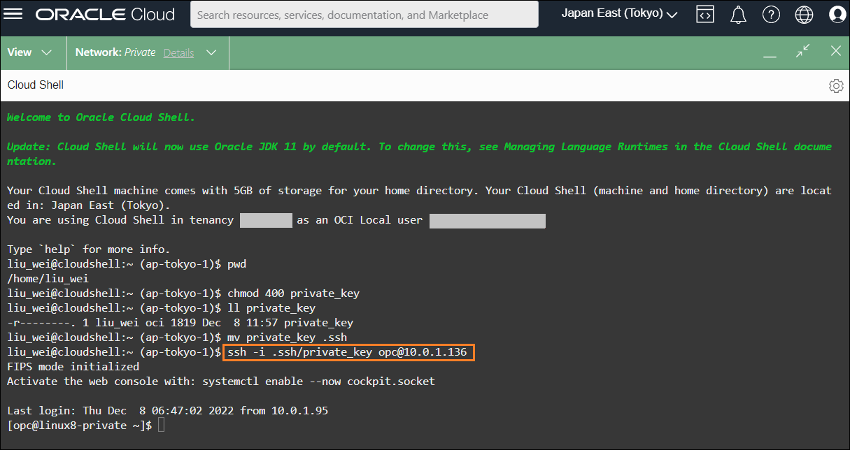
Task: Open the help question-mark icon
Action: [771, 13]
